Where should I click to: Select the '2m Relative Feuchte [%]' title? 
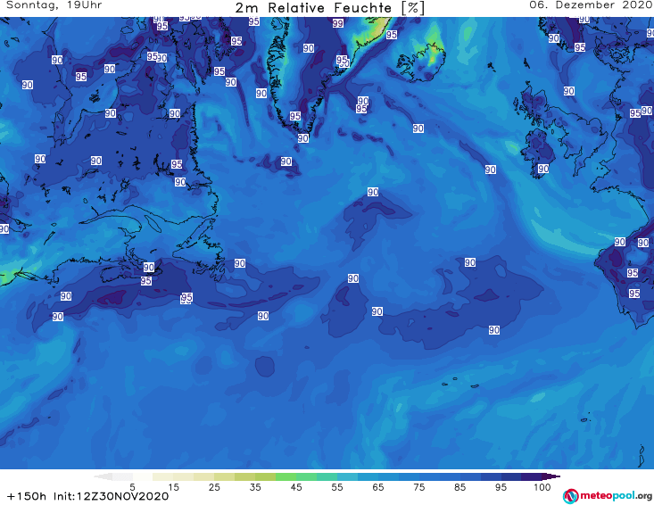[330, 8]
